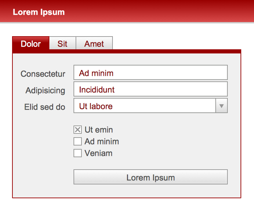This screenshot has width=254, height=211.
Task: Click the Incididunt text in the field
Action: tap(97, 90)
